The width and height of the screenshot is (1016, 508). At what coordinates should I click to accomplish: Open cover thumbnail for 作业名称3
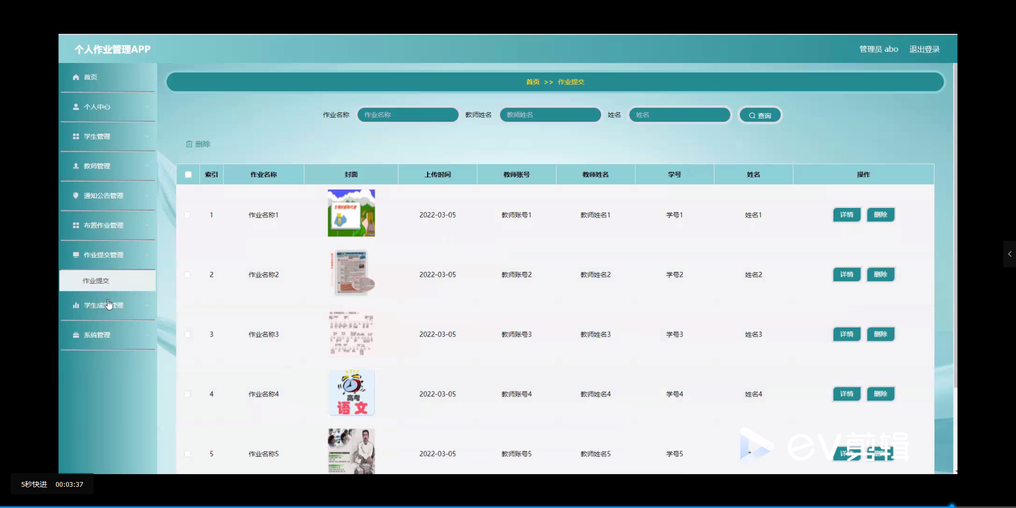(x=351, y=333)
